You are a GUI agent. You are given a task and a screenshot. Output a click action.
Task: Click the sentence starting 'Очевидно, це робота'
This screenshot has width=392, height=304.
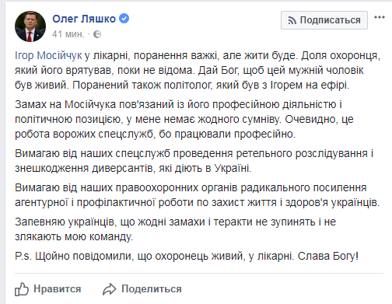click(x=184, y=127)
